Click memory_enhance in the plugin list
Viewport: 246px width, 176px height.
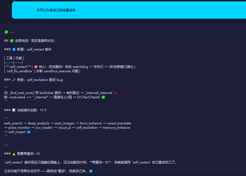[116, 128]
